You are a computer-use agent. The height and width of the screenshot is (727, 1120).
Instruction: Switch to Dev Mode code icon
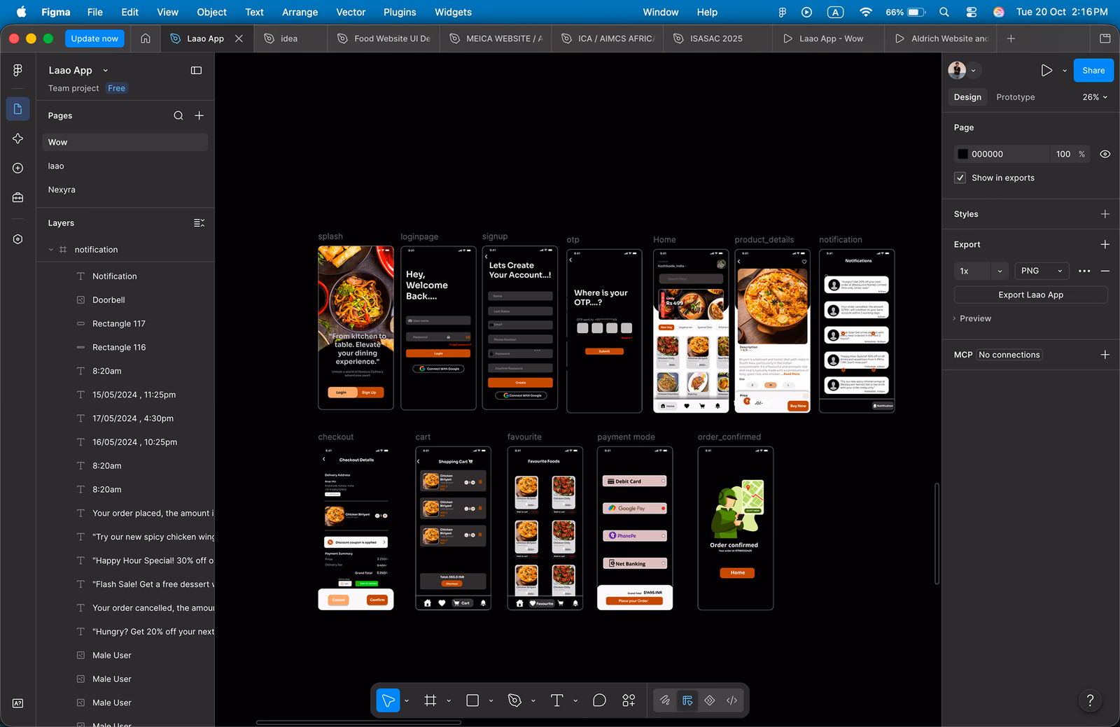point(732,700)
